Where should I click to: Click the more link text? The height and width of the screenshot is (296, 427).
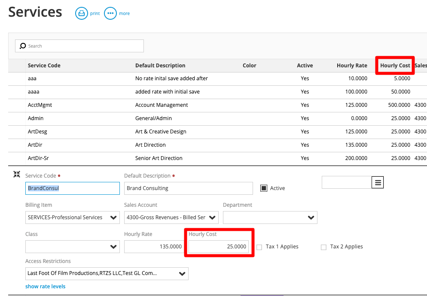[124, 13]
